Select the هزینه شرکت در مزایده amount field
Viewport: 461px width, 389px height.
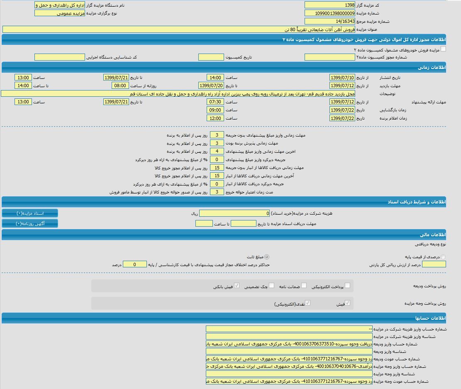pyautogui.click(x=234, y=213)
